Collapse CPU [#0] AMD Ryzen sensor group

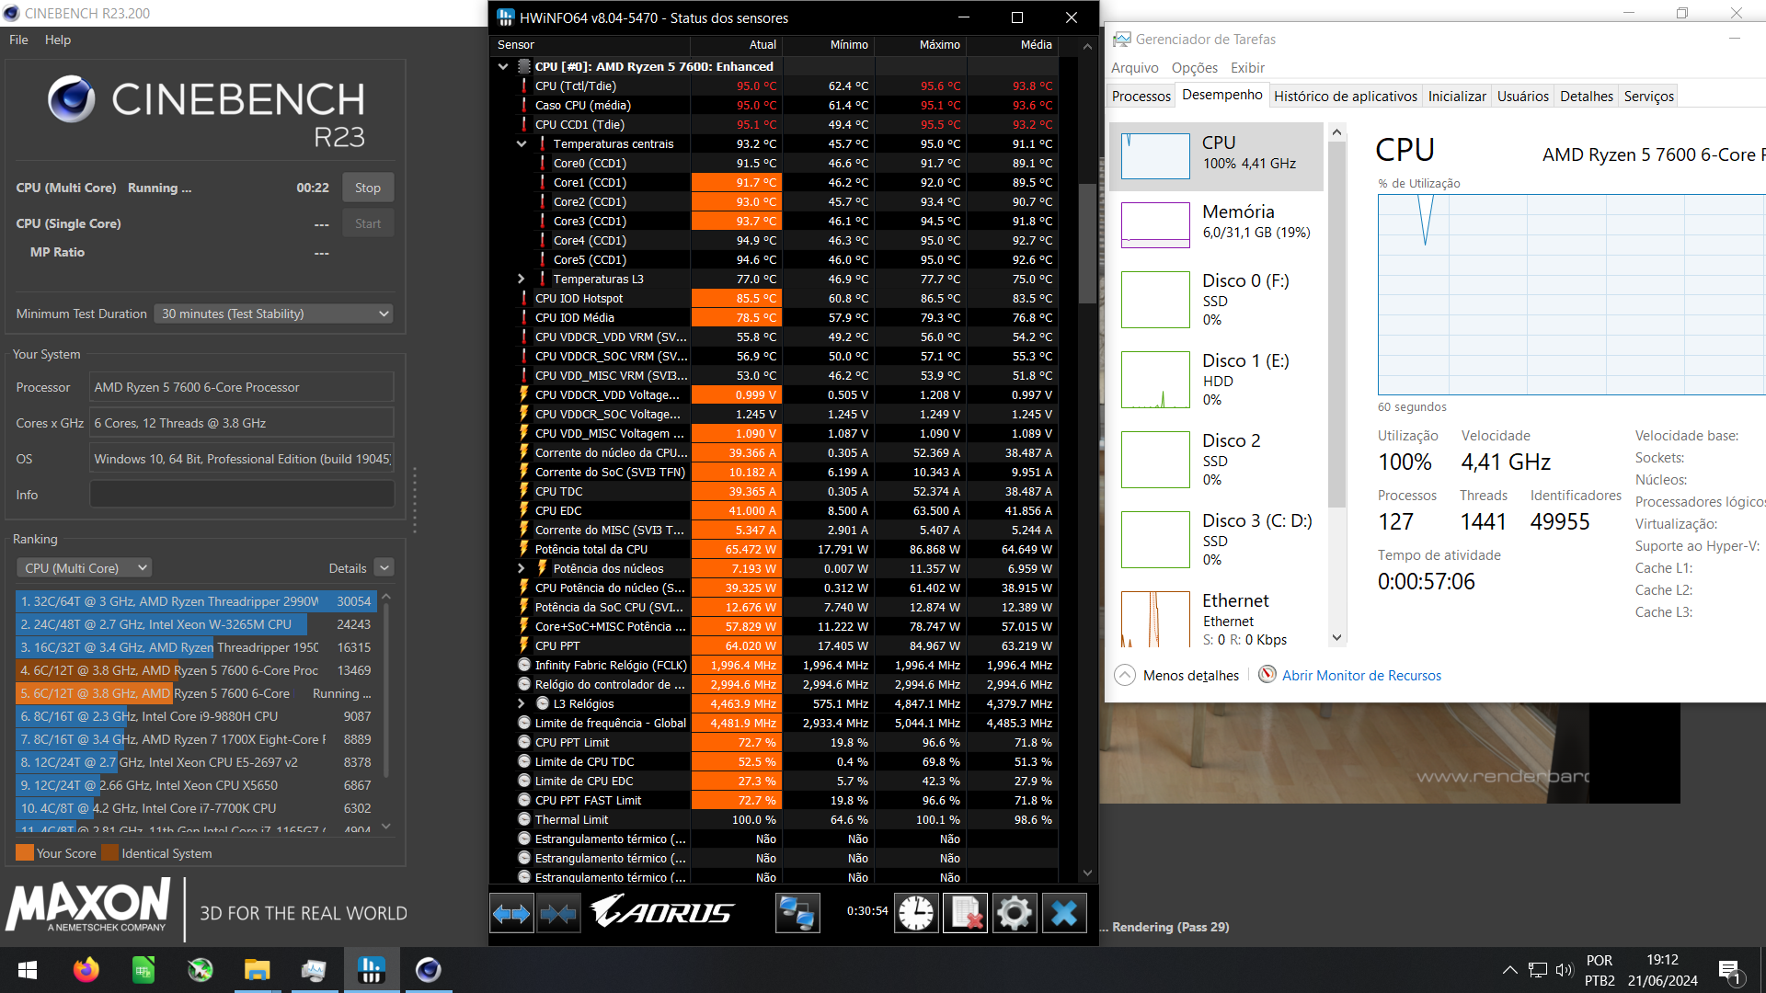[503, 66]
